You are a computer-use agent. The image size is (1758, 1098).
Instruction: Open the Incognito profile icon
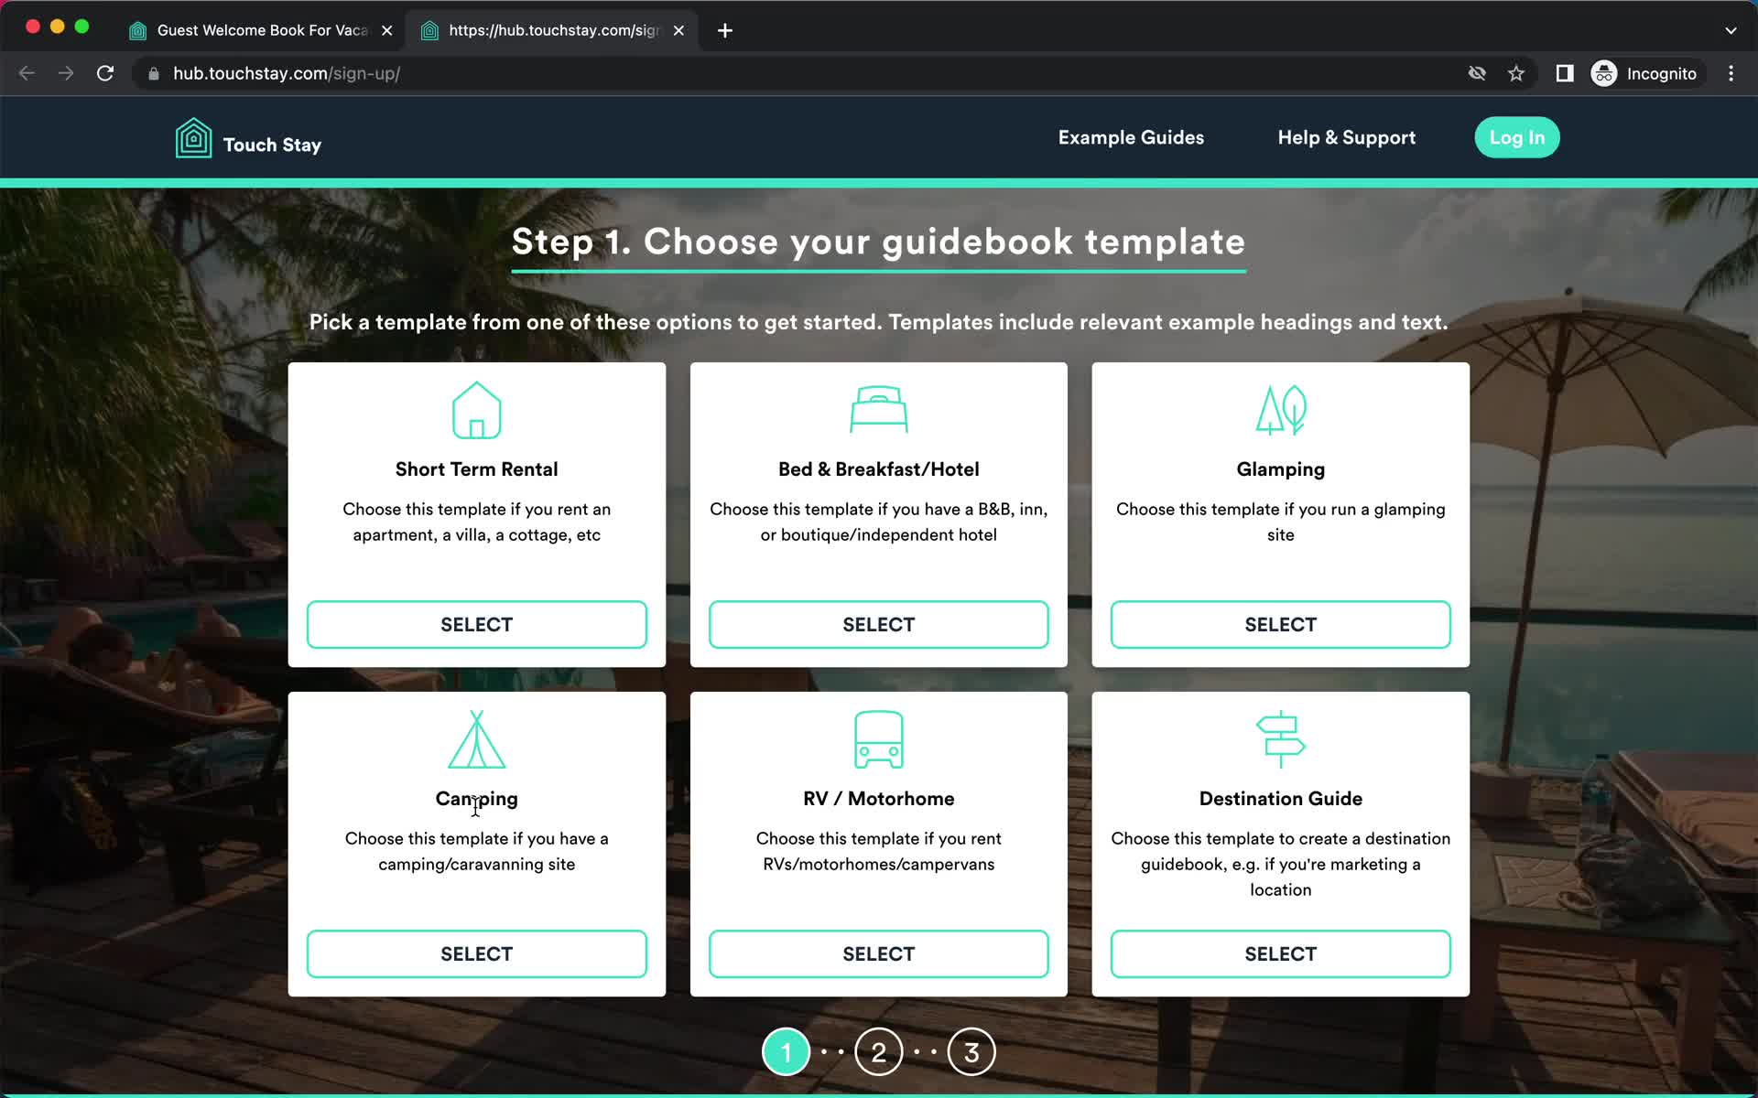click(x=1603, y=73)
